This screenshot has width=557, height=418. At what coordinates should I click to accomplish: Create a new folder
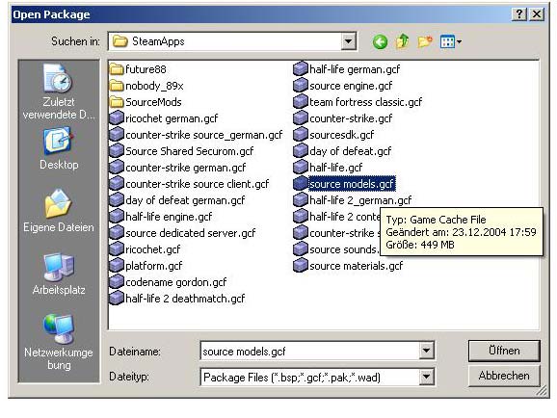coord(425,42)
